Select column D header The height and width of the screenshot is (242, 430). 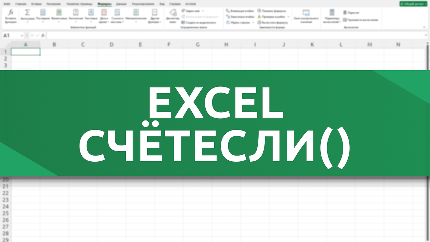pos(111,44)
